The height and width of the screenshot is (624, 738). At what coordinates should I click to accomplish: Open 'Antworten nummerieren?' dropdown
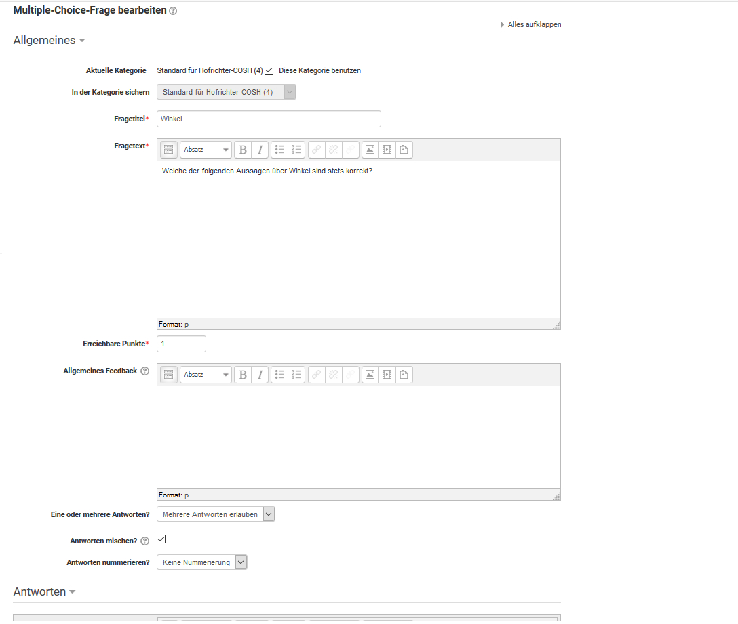pos(201,562)
